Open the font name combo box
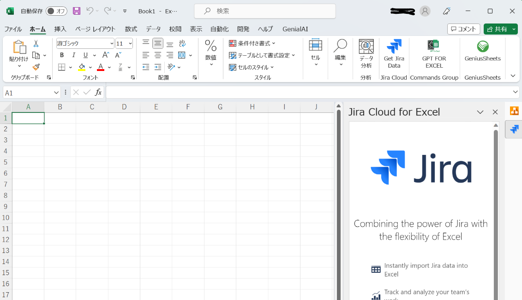The image size is (522, 300). [85, 43]
